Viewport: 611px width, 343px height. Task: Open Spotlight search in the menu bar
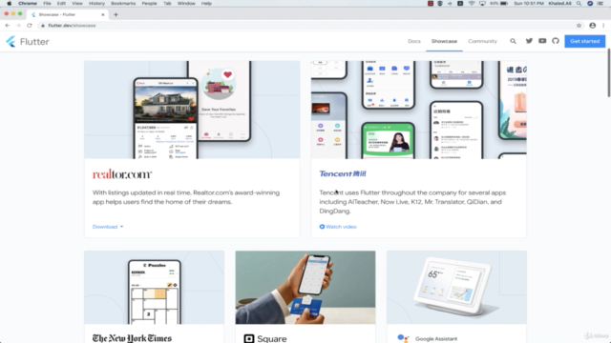579,4
